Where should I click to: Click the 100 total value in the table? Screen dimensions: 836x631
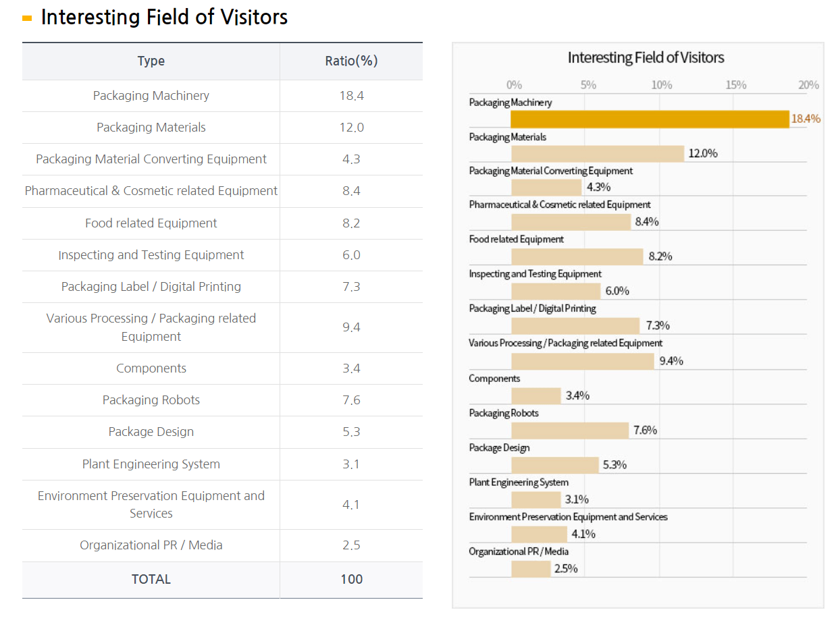pos(351,579)
